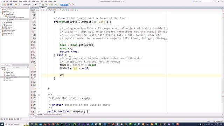The width and height of the screenshot is (224, 126).
Task: Click the green Run Project icon
Action: (46, 5)
